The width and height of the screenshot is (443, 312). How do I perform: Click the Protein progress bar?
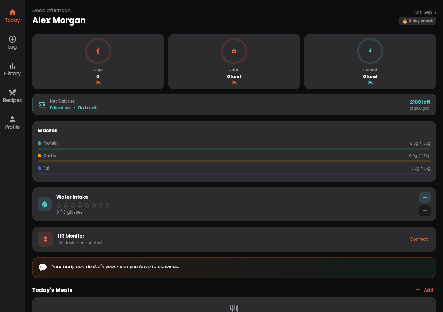pos(234,149)
